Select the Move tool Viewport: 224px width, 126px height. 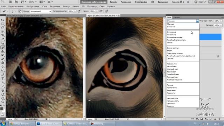(2, 20)
